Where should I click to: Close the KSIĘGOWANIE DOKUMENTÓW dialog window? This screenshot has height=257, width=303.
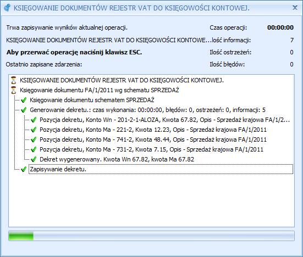pos(295,8)
